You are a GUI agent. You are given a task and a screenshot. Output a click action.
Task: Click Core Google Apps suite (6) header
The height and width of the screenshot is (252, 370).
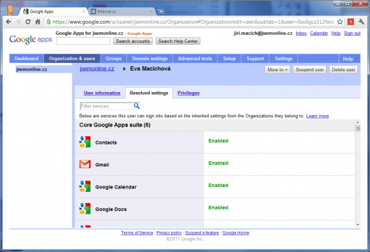(114, 125)
